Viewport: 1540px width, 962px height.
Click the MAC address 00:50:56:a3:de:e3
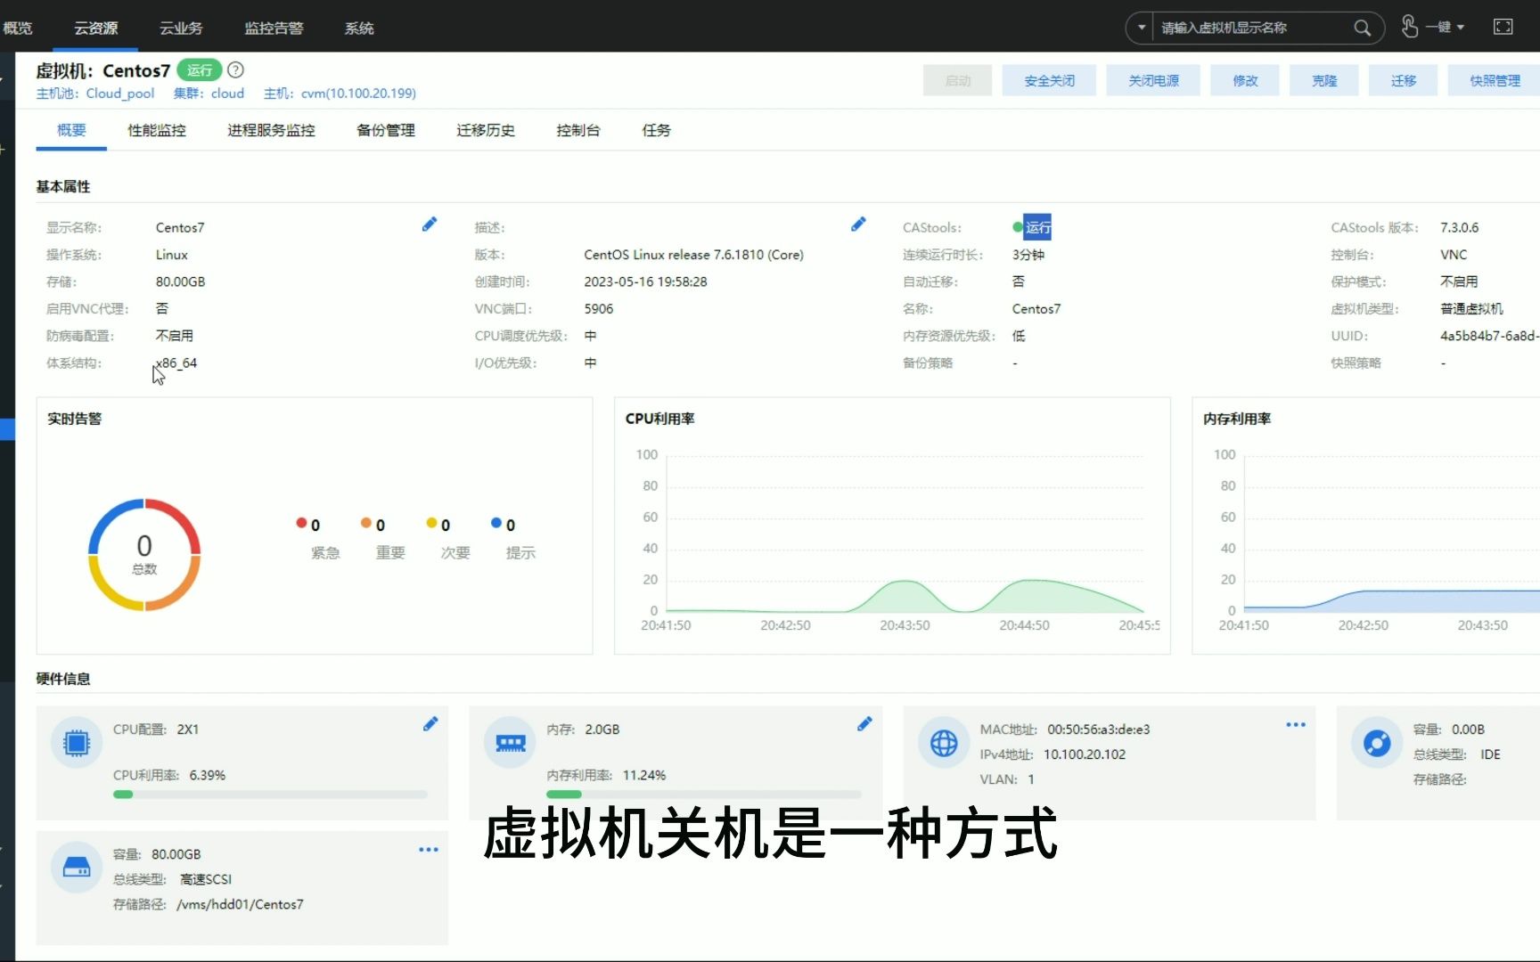(1099, 730)
